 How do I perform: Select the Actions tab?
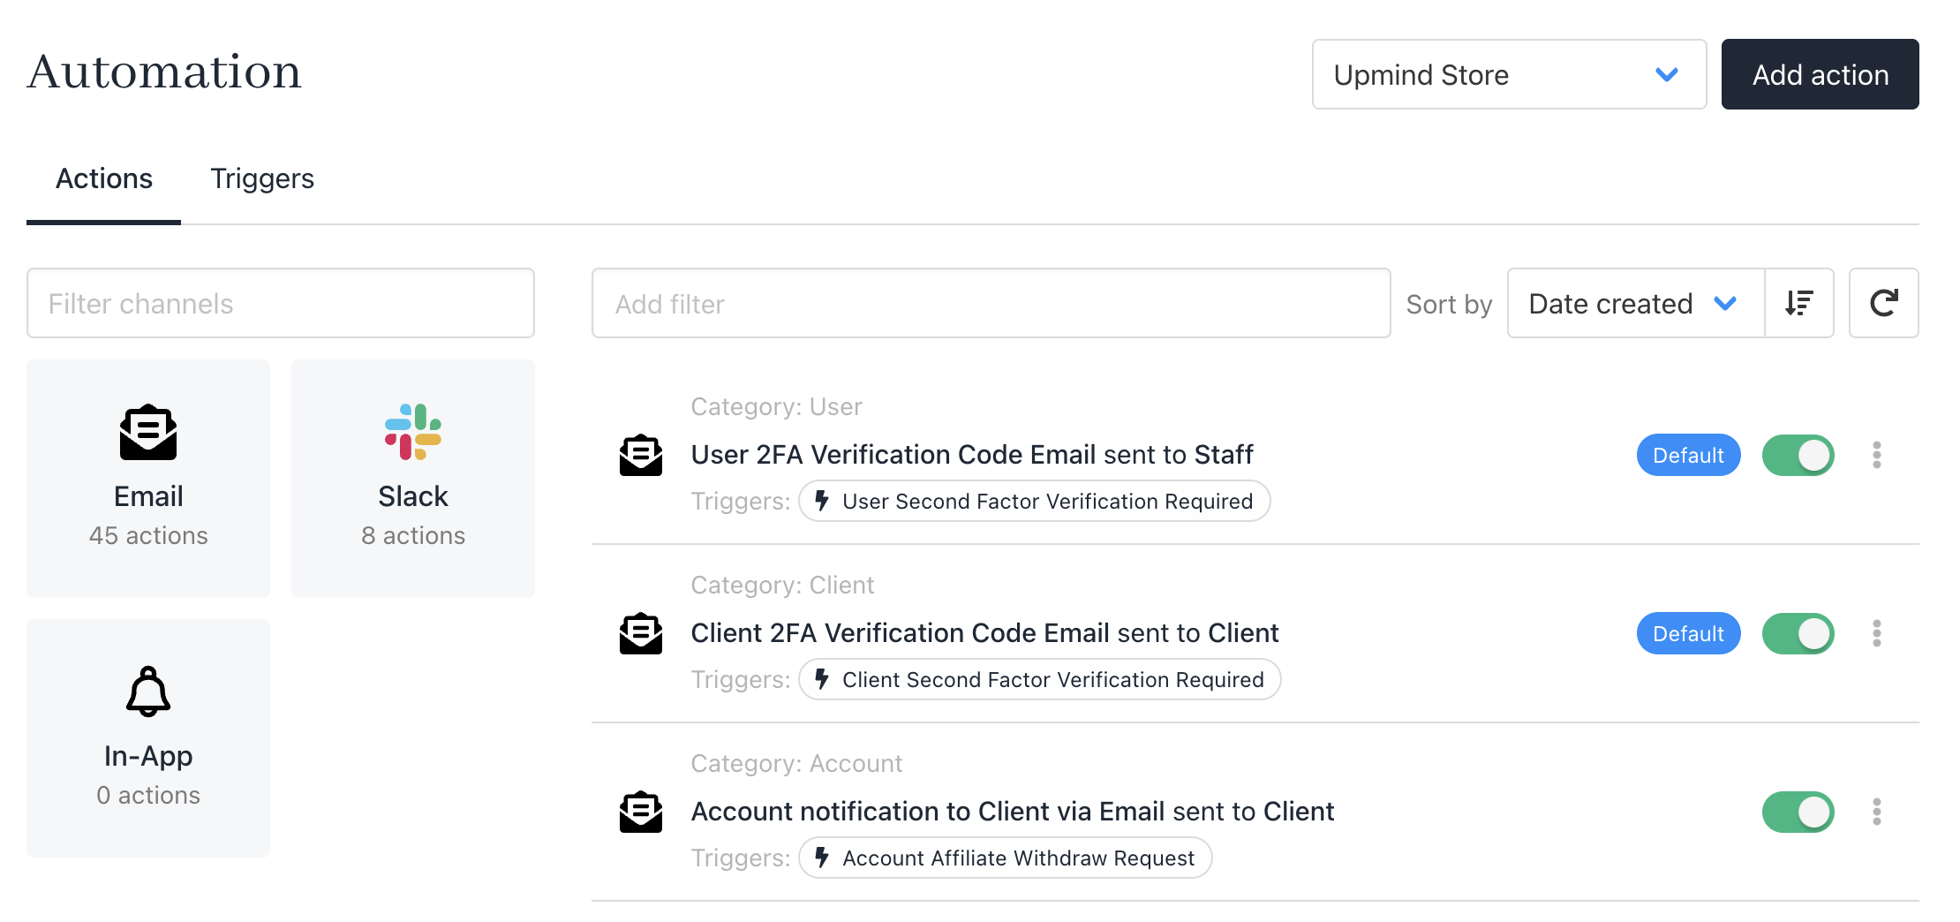click(x=104, y=178)
